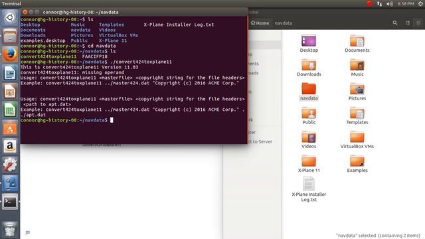Launch LibreOffice Impress from the dock
Viewport: 425px width, 239px height.
pyautogui.click(x=10, y=92)
